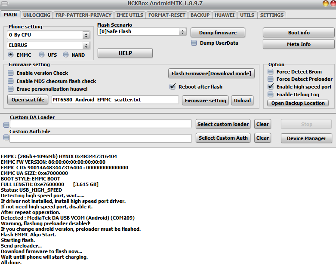Open the IMEI UTILS tab
The height and width of the screenshot is (275, 336).
[x=130, y=15]
